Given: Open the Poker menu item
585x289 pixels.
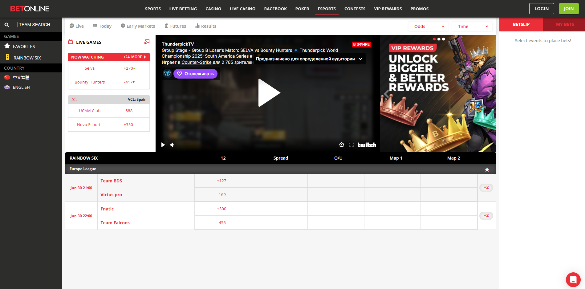Looking at the screenshot, I should (x=302, y=9).
